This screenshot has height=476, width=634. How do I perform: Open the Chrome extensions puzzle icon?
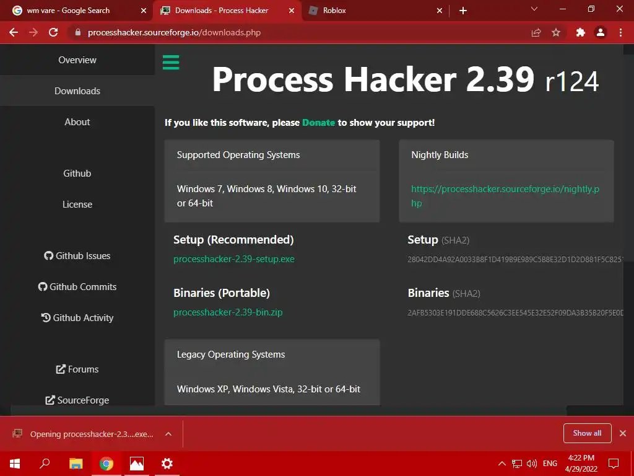(581, 32)
